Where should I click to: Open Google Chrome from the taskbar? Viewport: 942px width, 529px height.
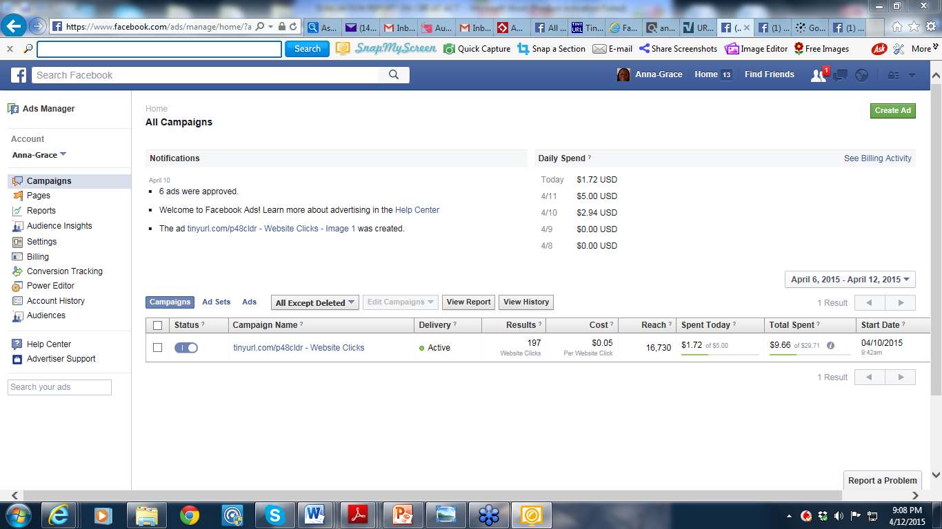coord(190,515)
